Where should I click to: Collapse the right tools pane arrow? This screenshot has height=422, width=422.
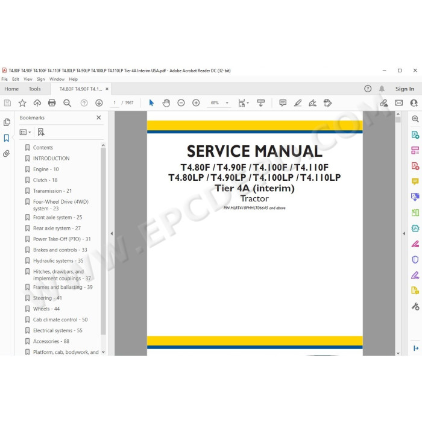[x=404, y=234]
